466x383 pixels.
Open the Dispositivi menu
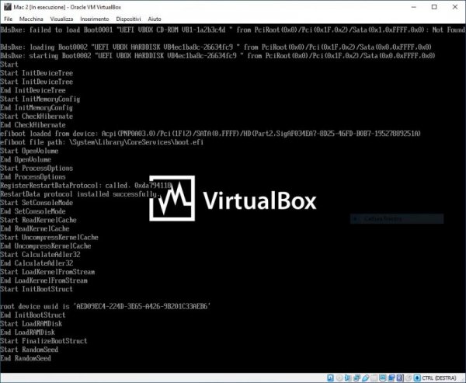128,19
